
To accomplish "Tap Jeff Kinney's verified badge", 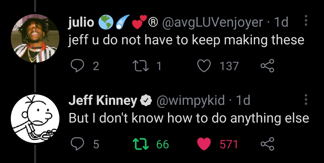I will (146, 101).
